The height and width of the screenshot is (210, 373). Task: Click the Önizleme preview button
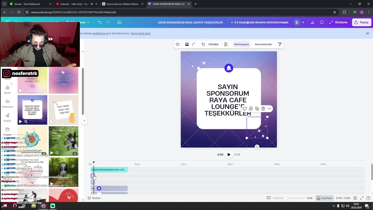(338, 22)
